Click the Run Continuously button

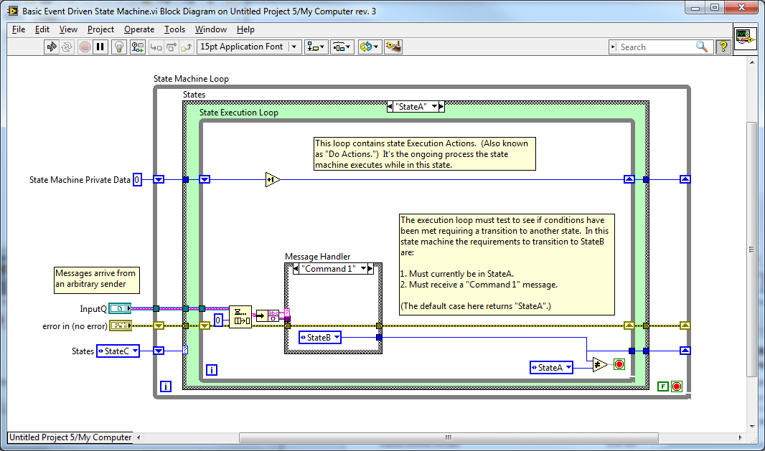(67, 47)
